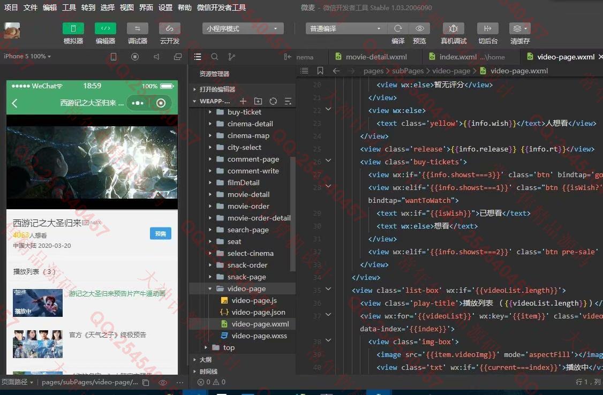Click the new file plus icon

(x=243, y=101)
